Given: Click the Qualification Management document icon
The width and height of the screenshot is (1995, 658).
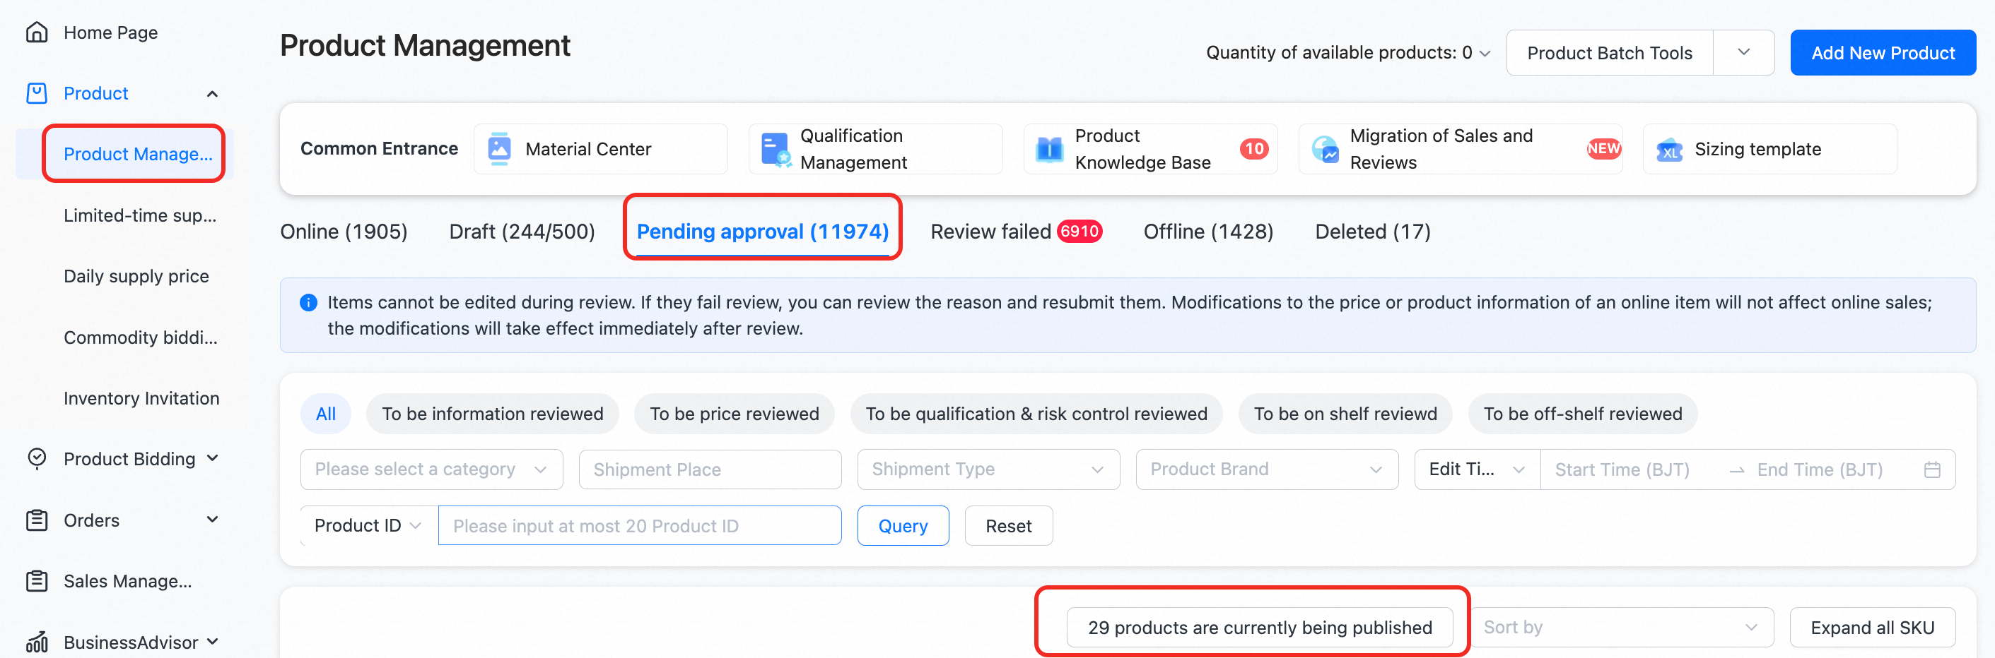Looking at the screenshot, I should [x=774, y=148].
